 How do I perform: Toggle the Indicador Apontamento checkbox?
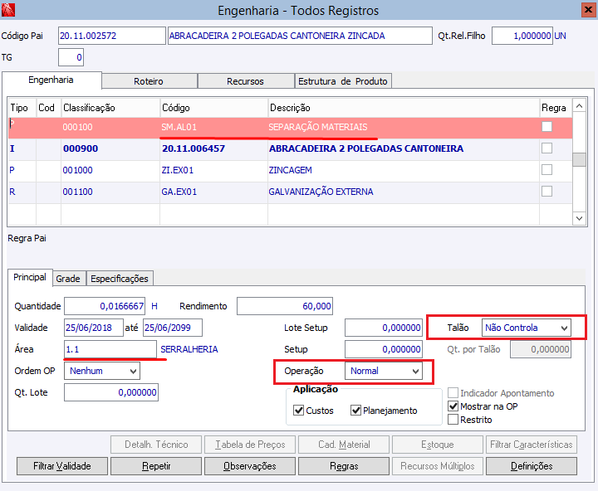click(x=453, y=393)
